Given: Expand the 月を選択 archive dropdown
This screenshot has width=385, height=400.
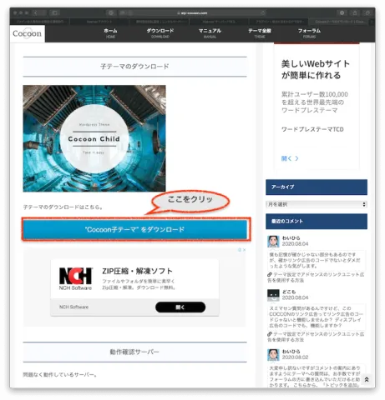Looking at the screenshot, I should (x=317, y=204).
